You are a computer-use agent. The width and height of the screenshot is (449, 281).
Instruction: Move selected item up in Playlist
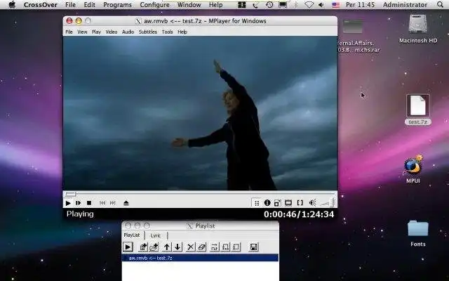[167, 247]
